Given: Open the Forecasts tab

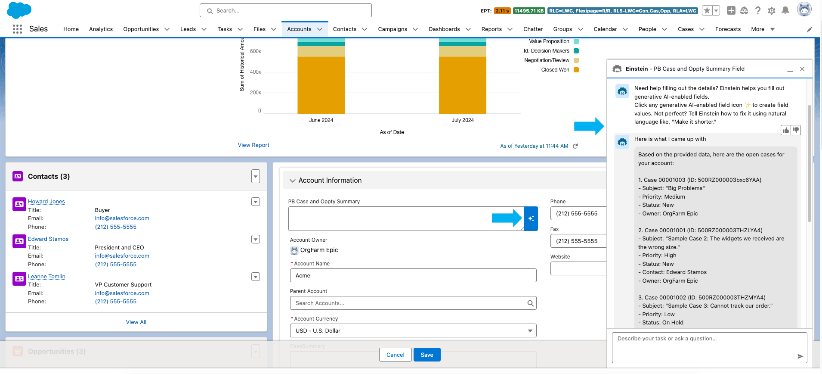Looking at the screenshot, I should pos(728,29).
